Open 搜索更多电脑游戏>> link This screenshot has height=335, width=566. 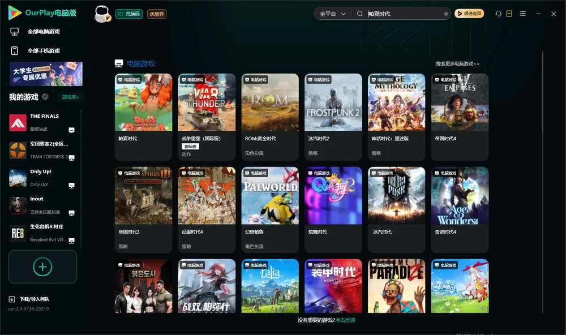pyautogui.click(x=457, y=64)
